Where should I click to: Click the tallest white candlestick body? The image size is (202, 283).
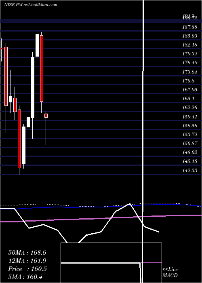tap(33, 88)
